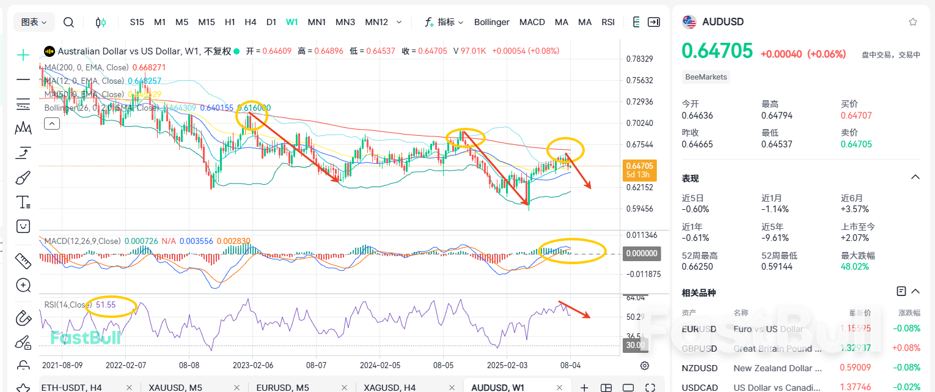Collapse the MA indicator legend arrow
Image resolution: width=935 pixels, height=392 pixels.
[x=51, y=123]
